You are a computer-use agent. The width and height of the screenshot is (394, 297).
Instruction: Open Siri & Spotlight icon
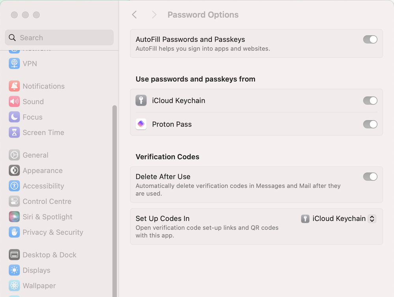[14, 217]
